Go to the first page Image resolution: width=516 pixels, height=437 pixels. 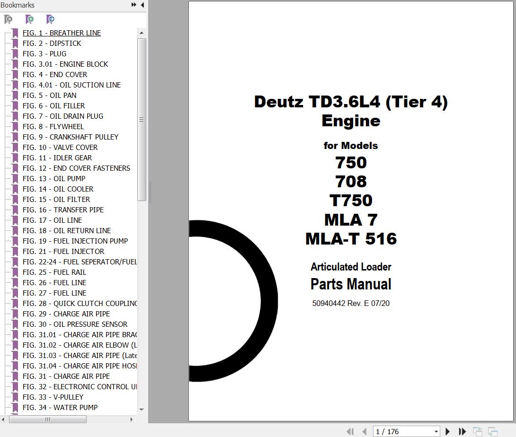350,431
